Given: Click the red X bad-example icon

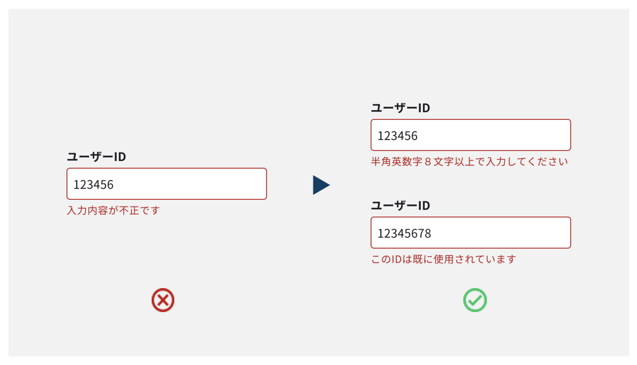Looking at the screenshot, I should pyautogui.click(x=163, y=300).
